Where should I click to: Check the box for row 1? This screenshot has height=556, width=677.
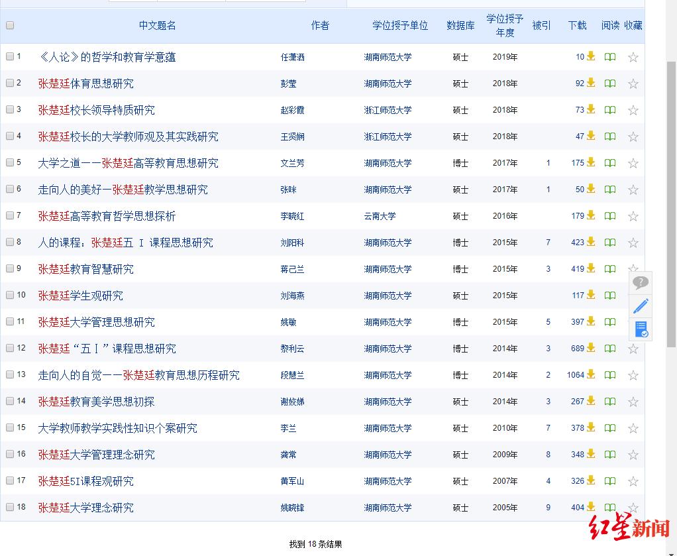(10, 56)
